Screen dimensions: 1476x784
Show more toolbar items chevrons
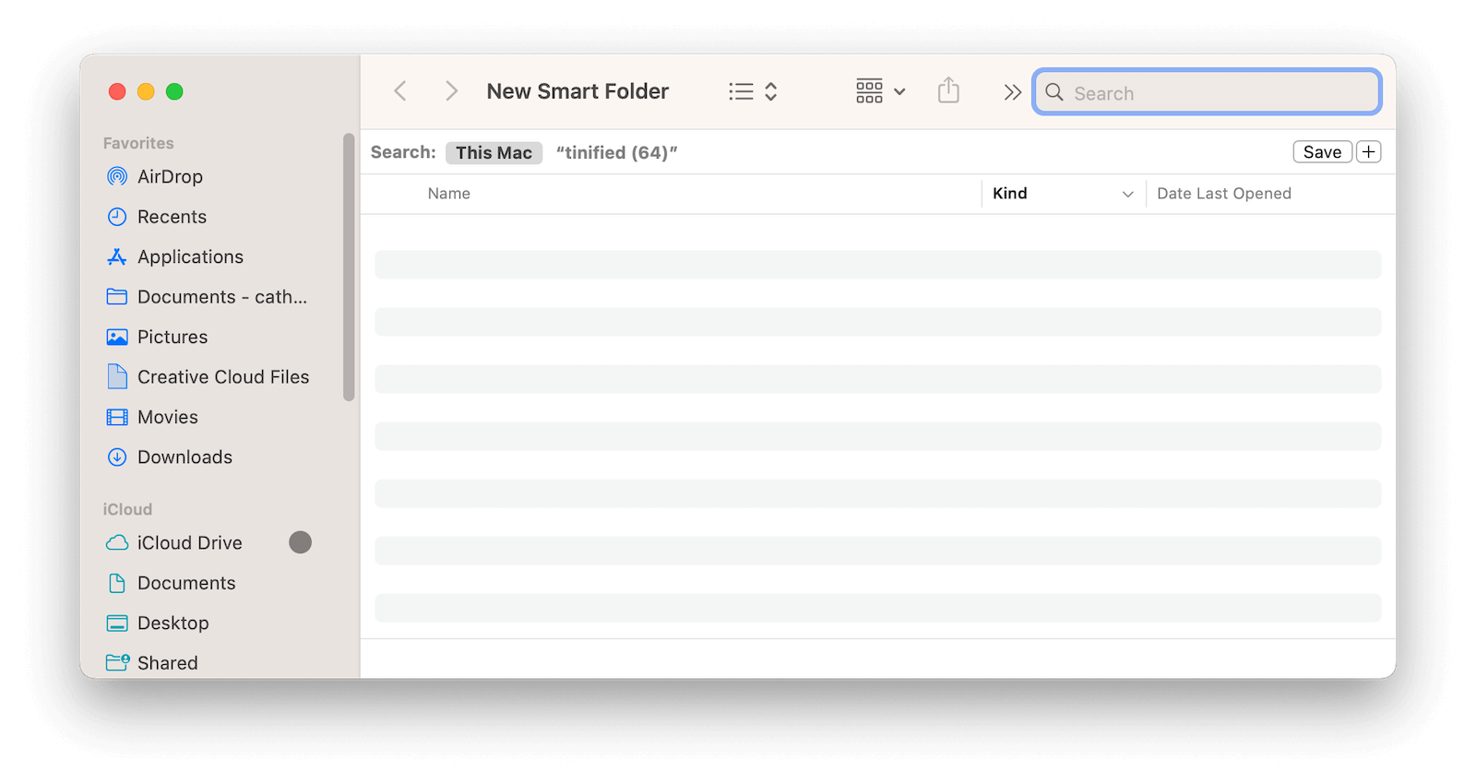(1012, 92)
